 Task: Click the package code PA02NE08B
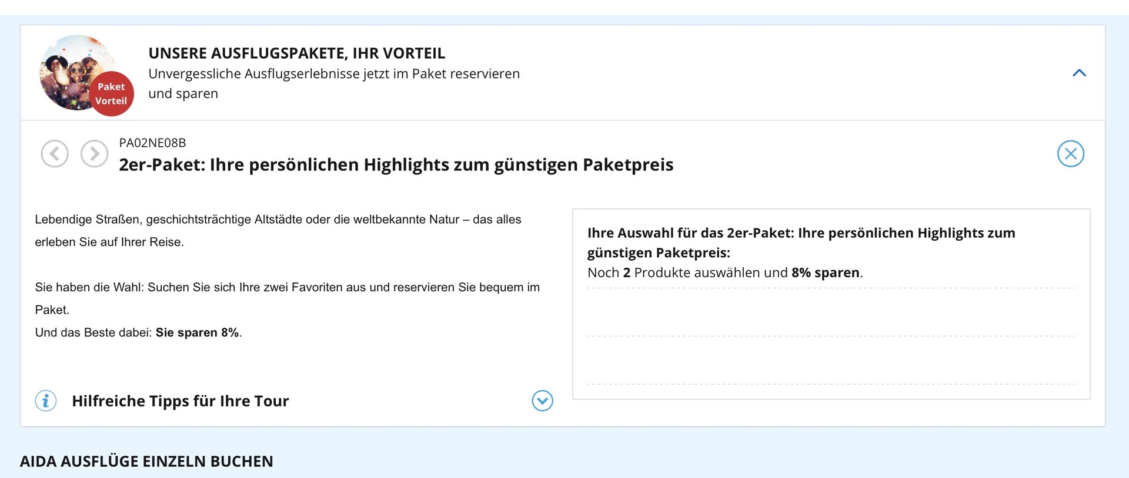[x=152, y=143]
